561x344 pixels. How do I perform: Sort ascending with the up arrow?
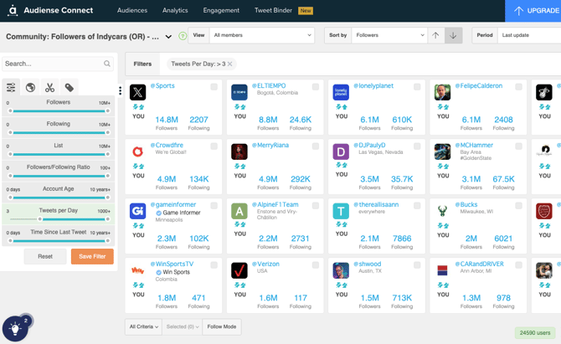(x=435, y=35)
